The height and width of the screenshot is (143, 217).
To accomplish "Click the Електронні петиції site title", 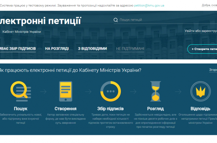I will (x=41, y=21).
